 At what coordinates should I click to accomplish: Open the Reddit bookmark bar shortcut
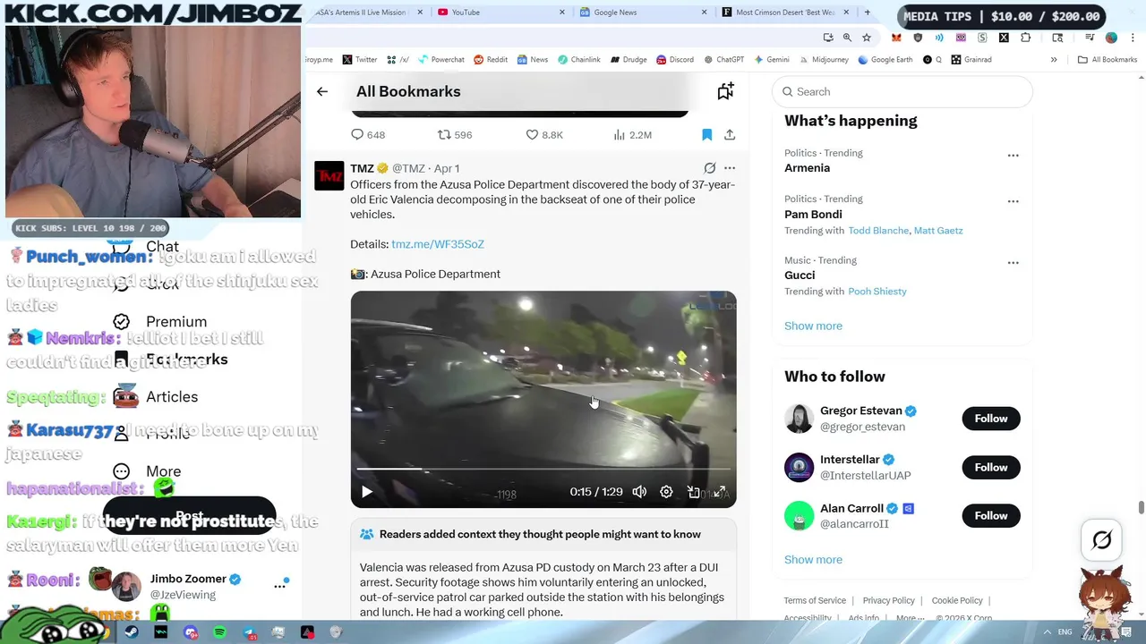(491, 60)
